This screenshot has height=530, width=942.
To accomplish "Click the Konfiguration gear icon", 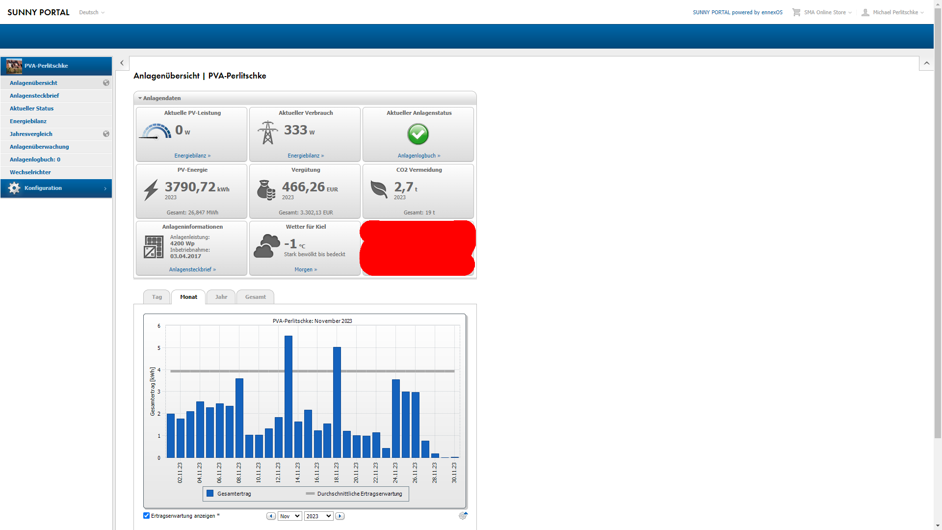I will tap(14, 188).
